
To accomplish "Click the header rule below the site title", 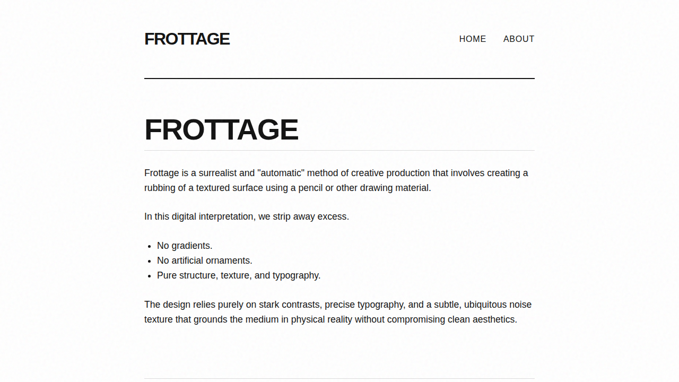I will tap(339, 79).
